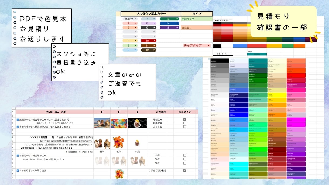Image resolution: width=329 pixels, height=185 pixels.
Task: Open the pink dropdown chip labeled 2
Action: tap(130, 23)
